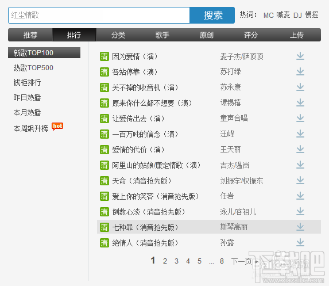This screenshot has height=286, width=329.
Task: Go to page 4 of results
Action: [x=188, y=261]
